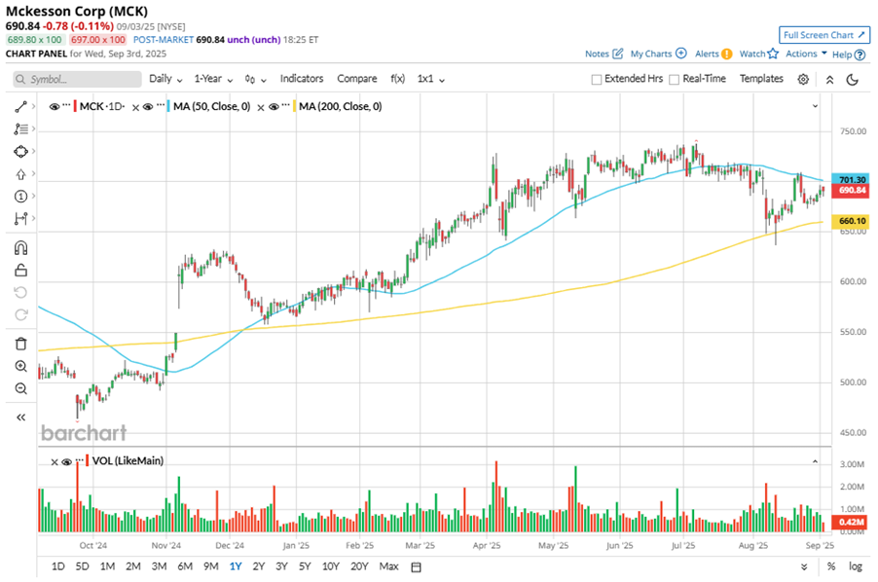This screenshot has height=582, width=878.
Task: Undo the last chart action
Action: (20, 293)
